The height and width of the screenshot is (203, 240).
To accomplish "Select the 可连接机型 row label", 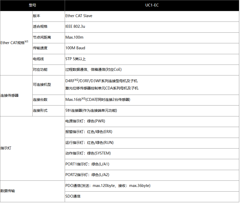I will coord(40,85).
